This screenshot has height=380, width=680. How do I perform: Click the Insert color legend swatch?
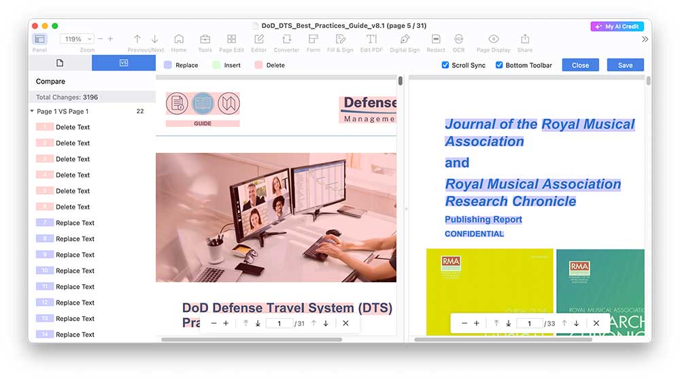coord(216,65)
